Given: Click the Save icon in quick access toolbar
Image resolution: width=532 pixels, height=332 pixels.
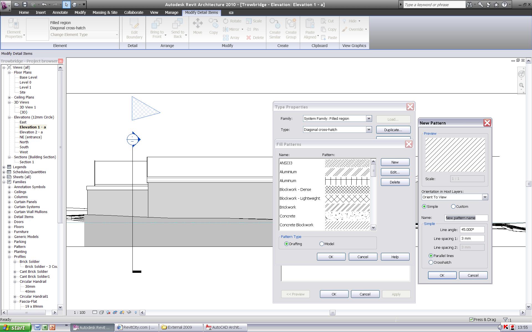Looking at the screenshot, I should (x=25, y=4).
